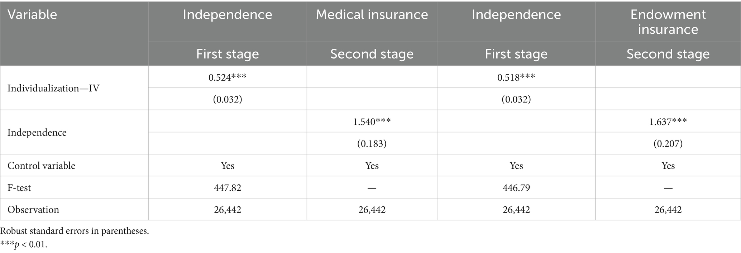Click the 0.518*** coefficient cell
The height and width of the screenshot is (253, 741).
click(516, 77)
